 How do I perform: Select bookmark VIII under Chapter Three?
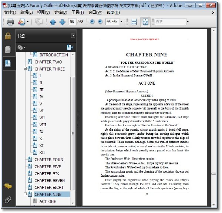[x=43, y=125]
